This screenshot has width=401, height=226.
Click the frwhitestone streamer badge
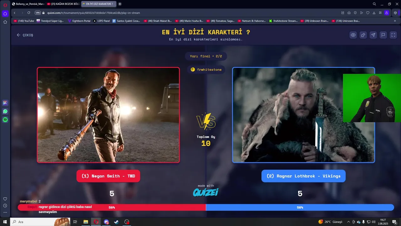click(x=206, y=69)
